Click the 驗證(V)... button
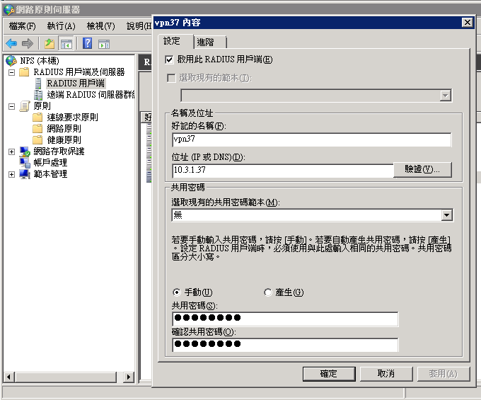 [422, 170]
